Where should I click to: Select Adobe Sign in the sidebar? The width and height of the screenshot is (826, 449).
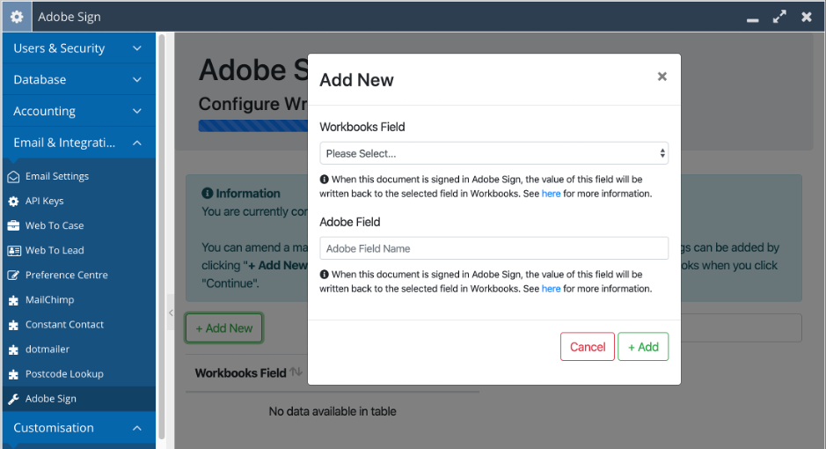click(79, 399)
